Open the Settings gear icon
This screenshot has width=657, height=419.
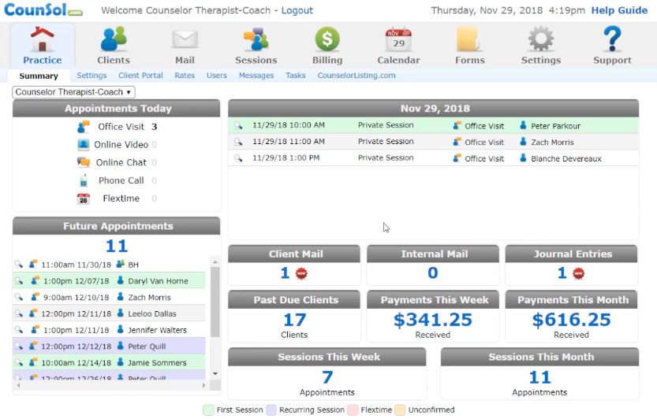[540, 39]
